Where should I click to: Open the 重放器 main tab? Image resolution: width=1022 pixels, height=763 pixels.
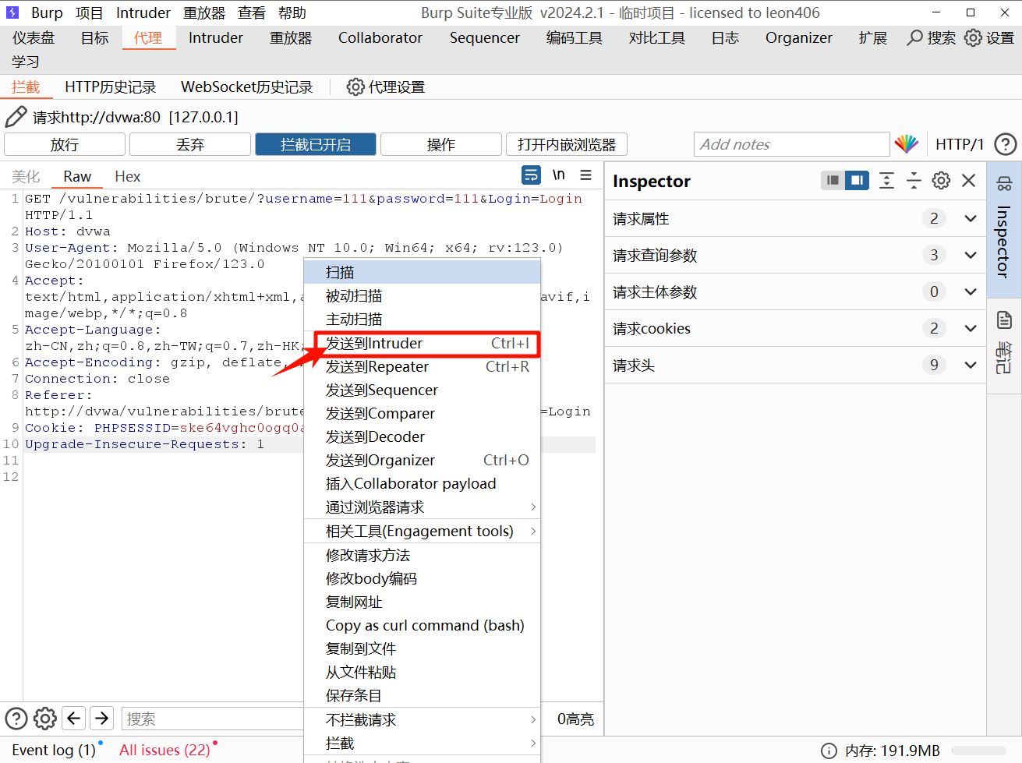pos(291,37)
